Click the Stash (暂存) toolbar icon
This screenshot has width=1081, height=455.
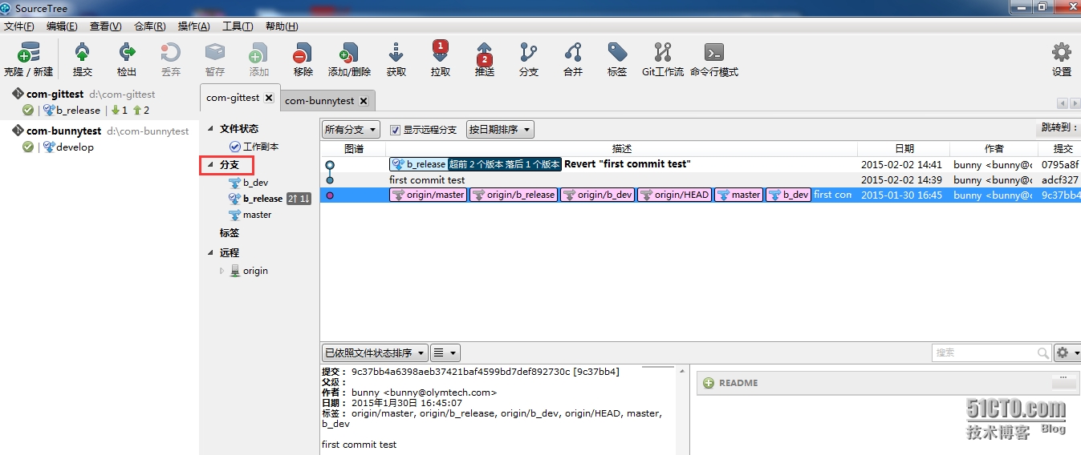point(215,54)
